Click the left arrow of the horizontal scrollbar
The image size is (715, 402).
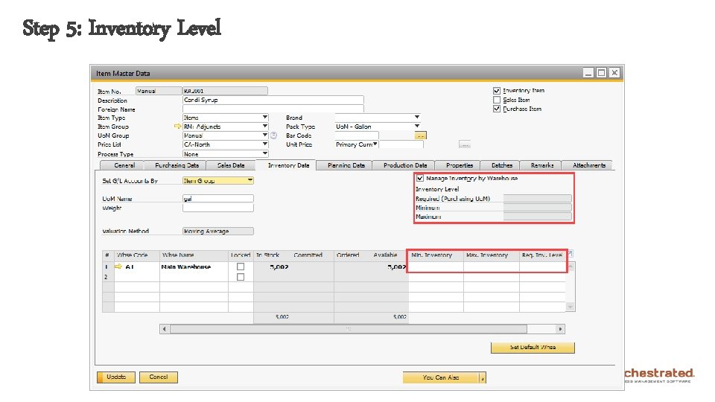[165, 328]
